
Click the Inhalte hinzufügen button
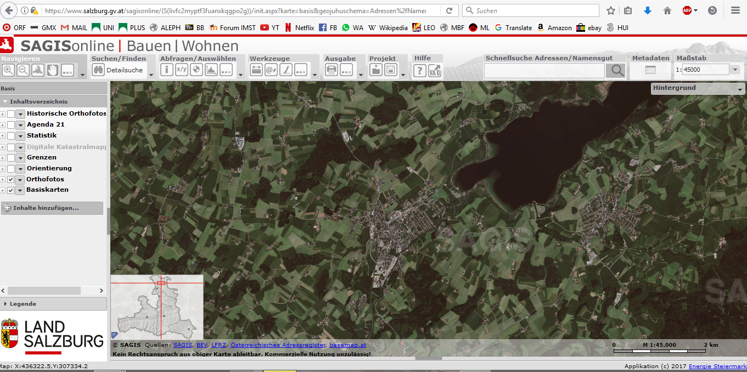pos(52,208)
